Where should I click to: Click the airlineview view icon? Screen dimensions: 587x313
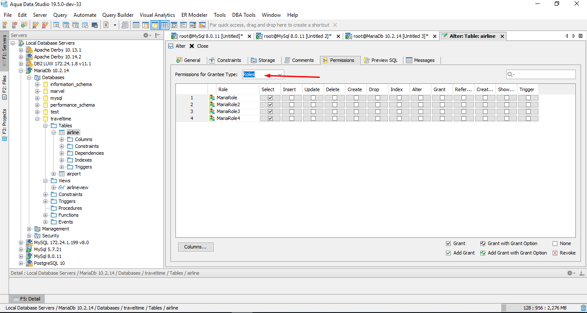tap(61, 187)
